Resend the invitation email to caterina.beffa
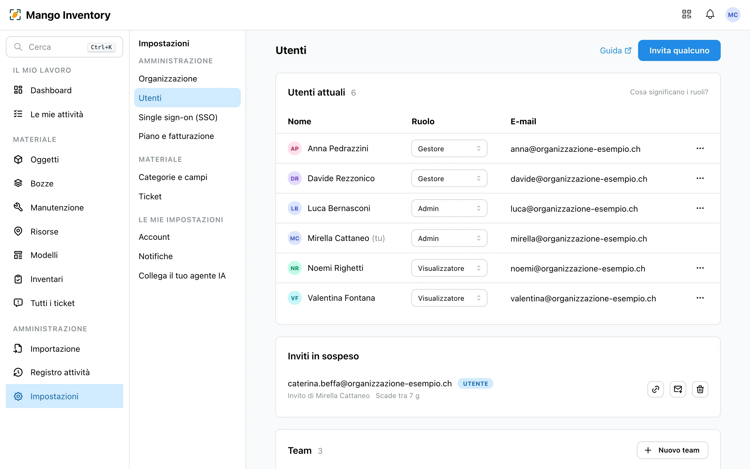This screenshot has width=750, height=469. pyautogui.click(x=678, y=389)
